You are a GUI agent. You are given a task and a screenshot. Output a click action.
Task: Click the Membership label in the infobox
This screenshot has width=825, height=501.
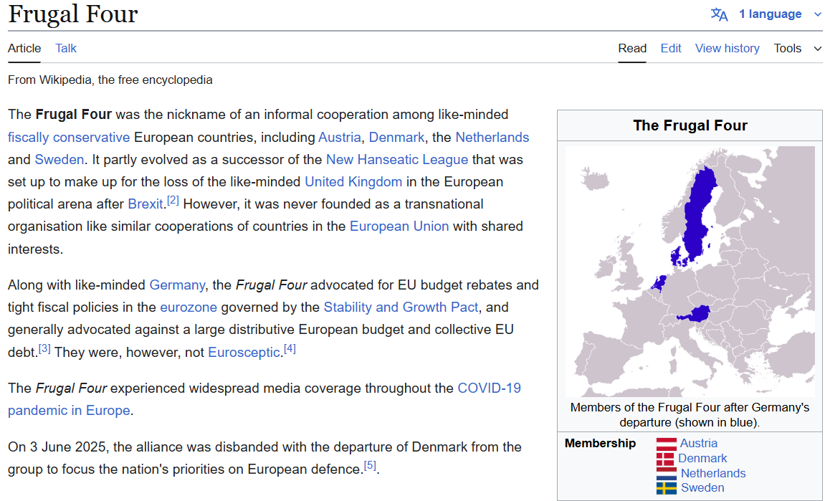(600, 444)
